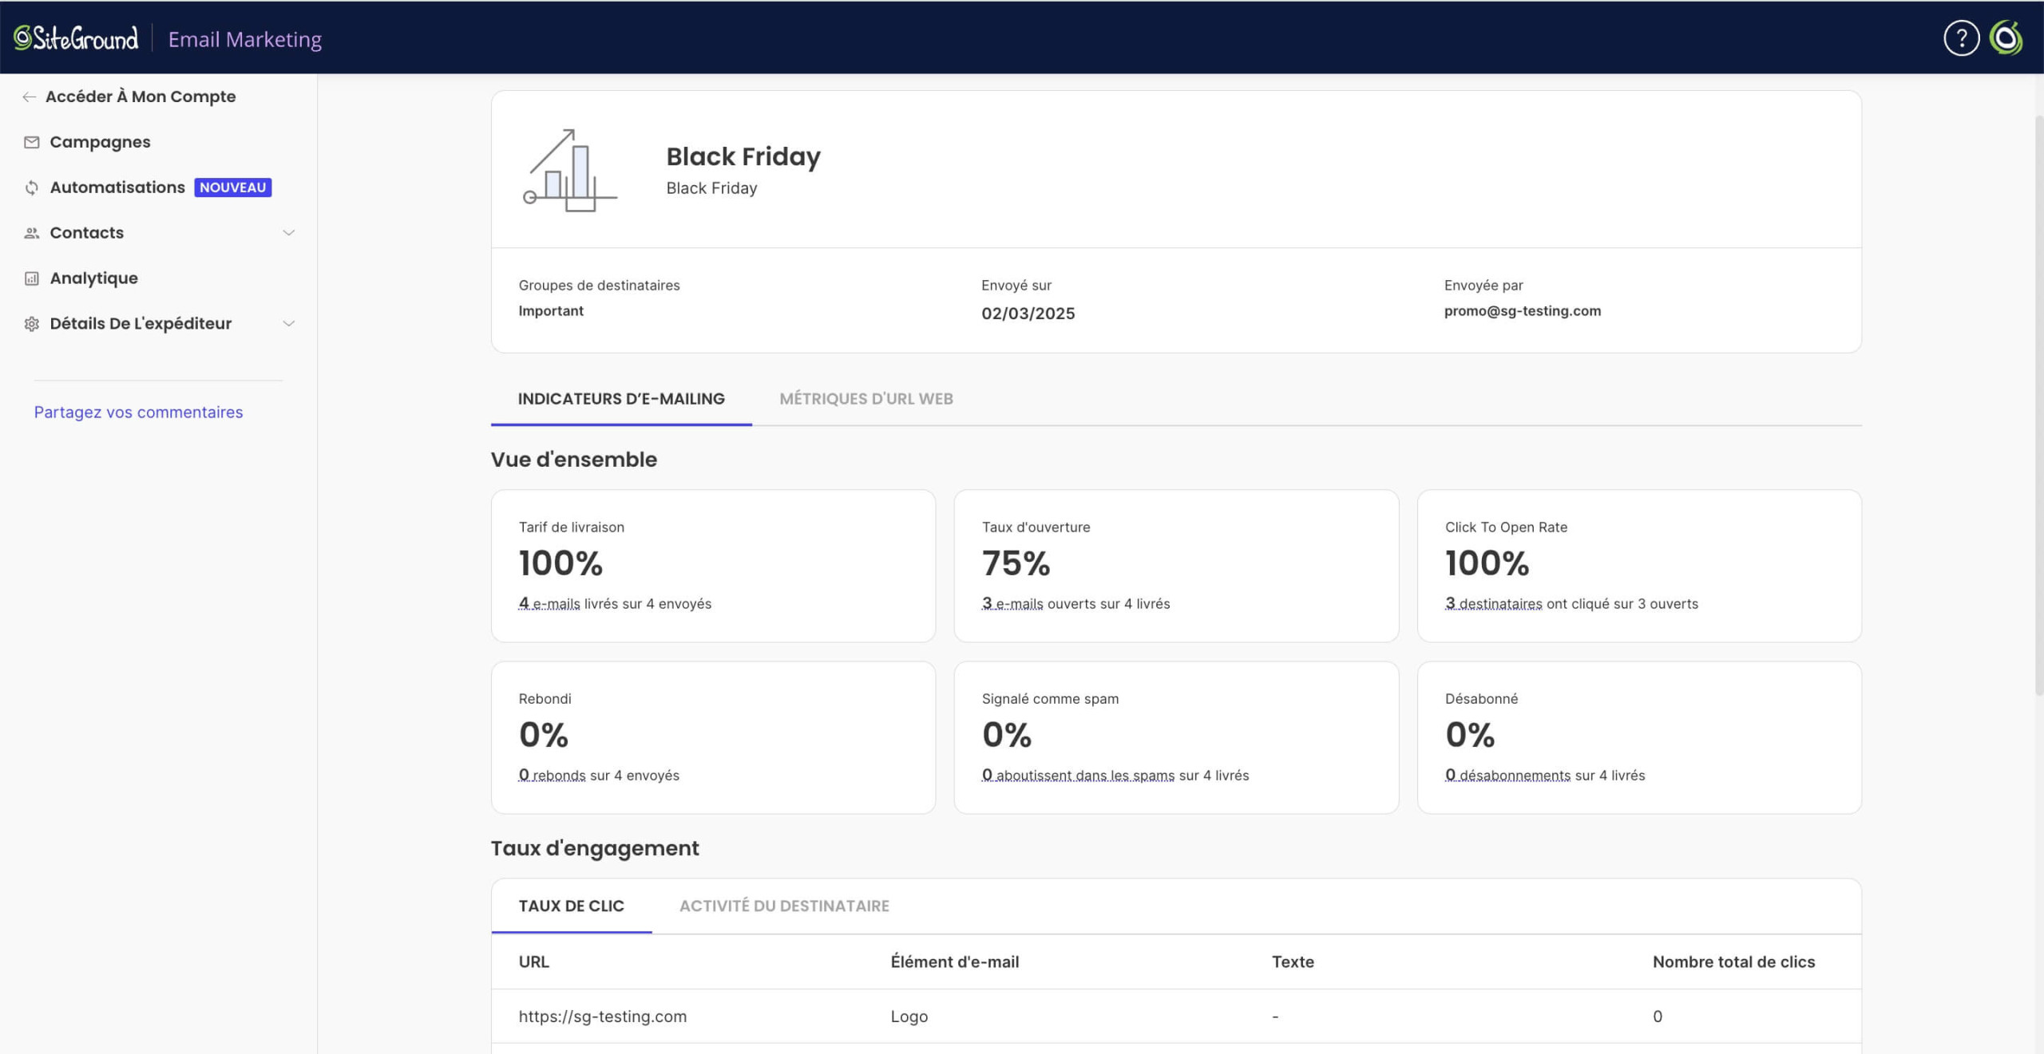Click the Black Friday campaign chart illustration
This screenshot has width=2044, height=1054.
pos(570,170)
